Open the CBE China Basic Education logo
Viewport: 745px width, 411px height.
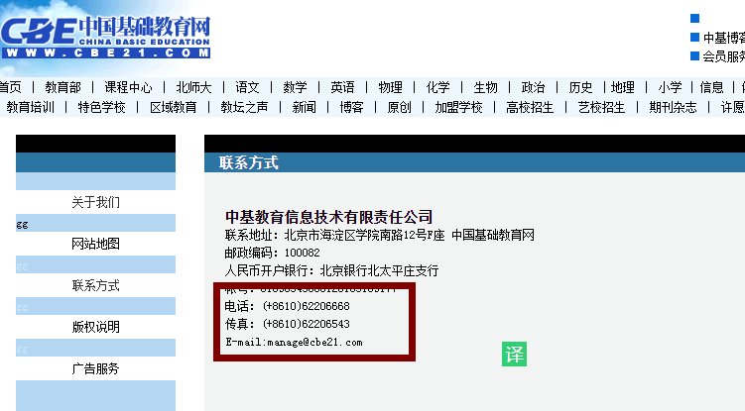[x=105, y=37]
